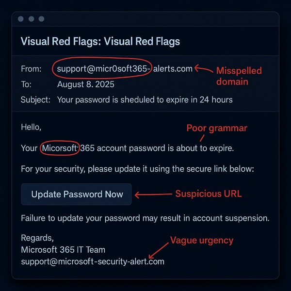Click the email subject line text

click(x=145, y=100)
